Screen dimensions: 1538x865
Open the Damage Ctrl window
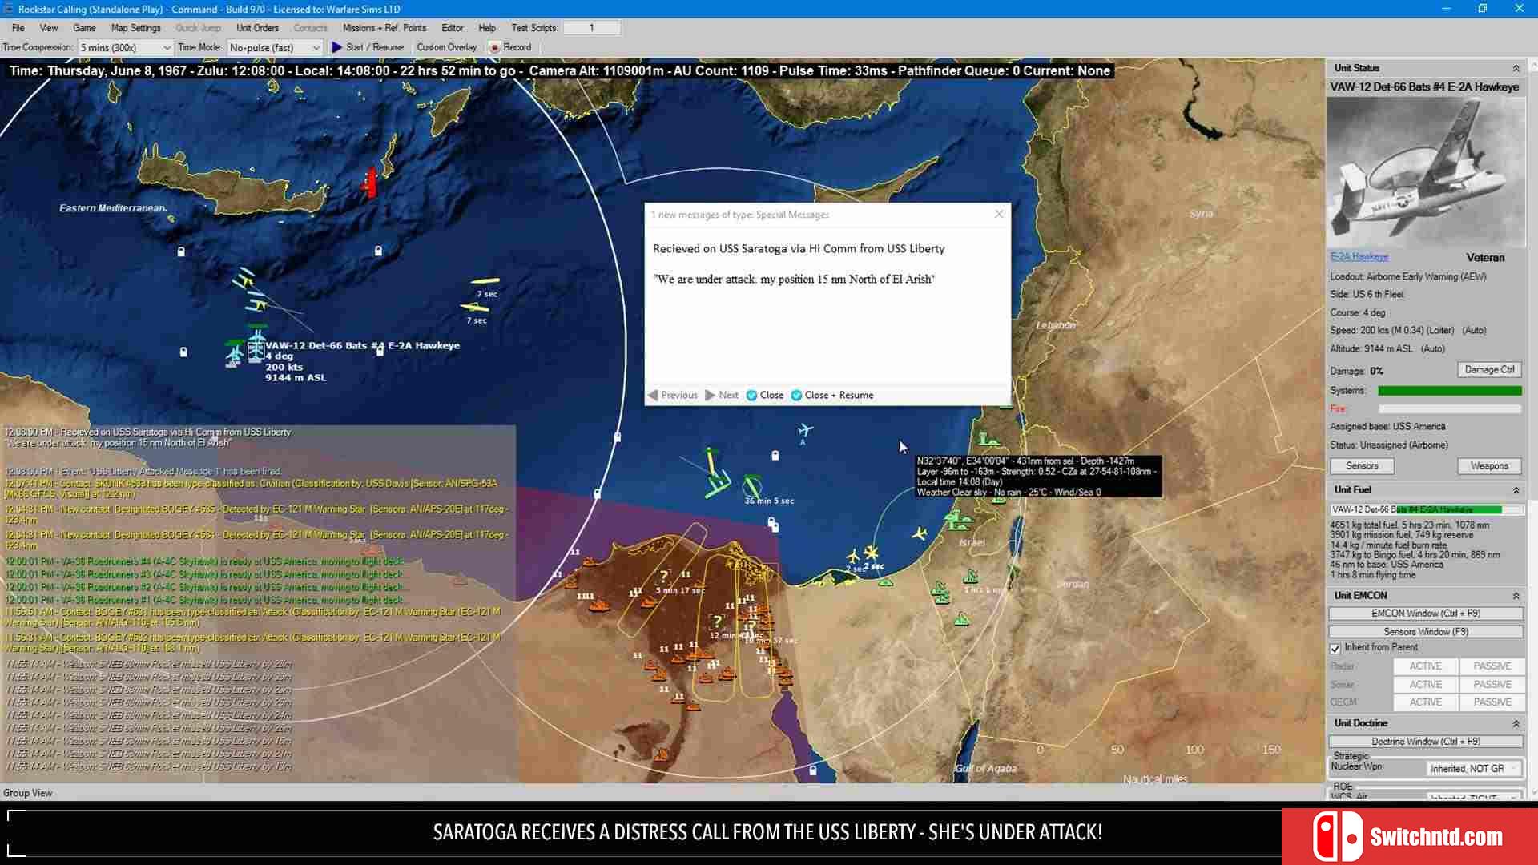coord(1489,369)
